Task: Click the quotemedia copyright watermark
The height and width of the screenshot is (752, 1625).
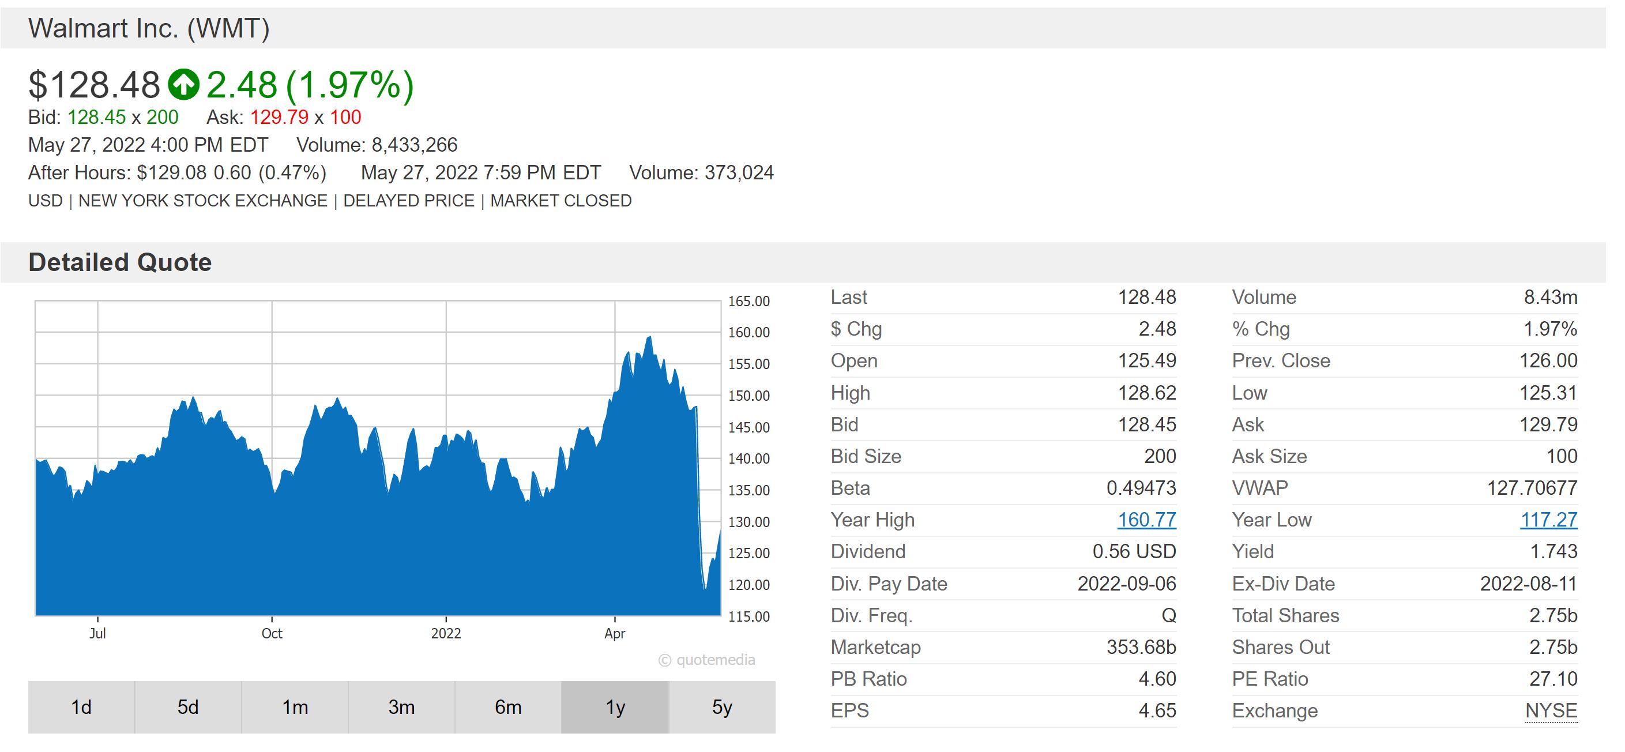Action: [x=706, y=660]
